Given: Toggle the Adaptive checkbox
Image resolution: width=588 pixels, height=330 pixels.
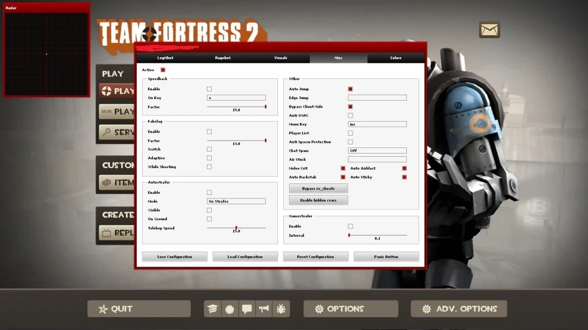Looking at the screenshot, I should click(x=209, y=158).
